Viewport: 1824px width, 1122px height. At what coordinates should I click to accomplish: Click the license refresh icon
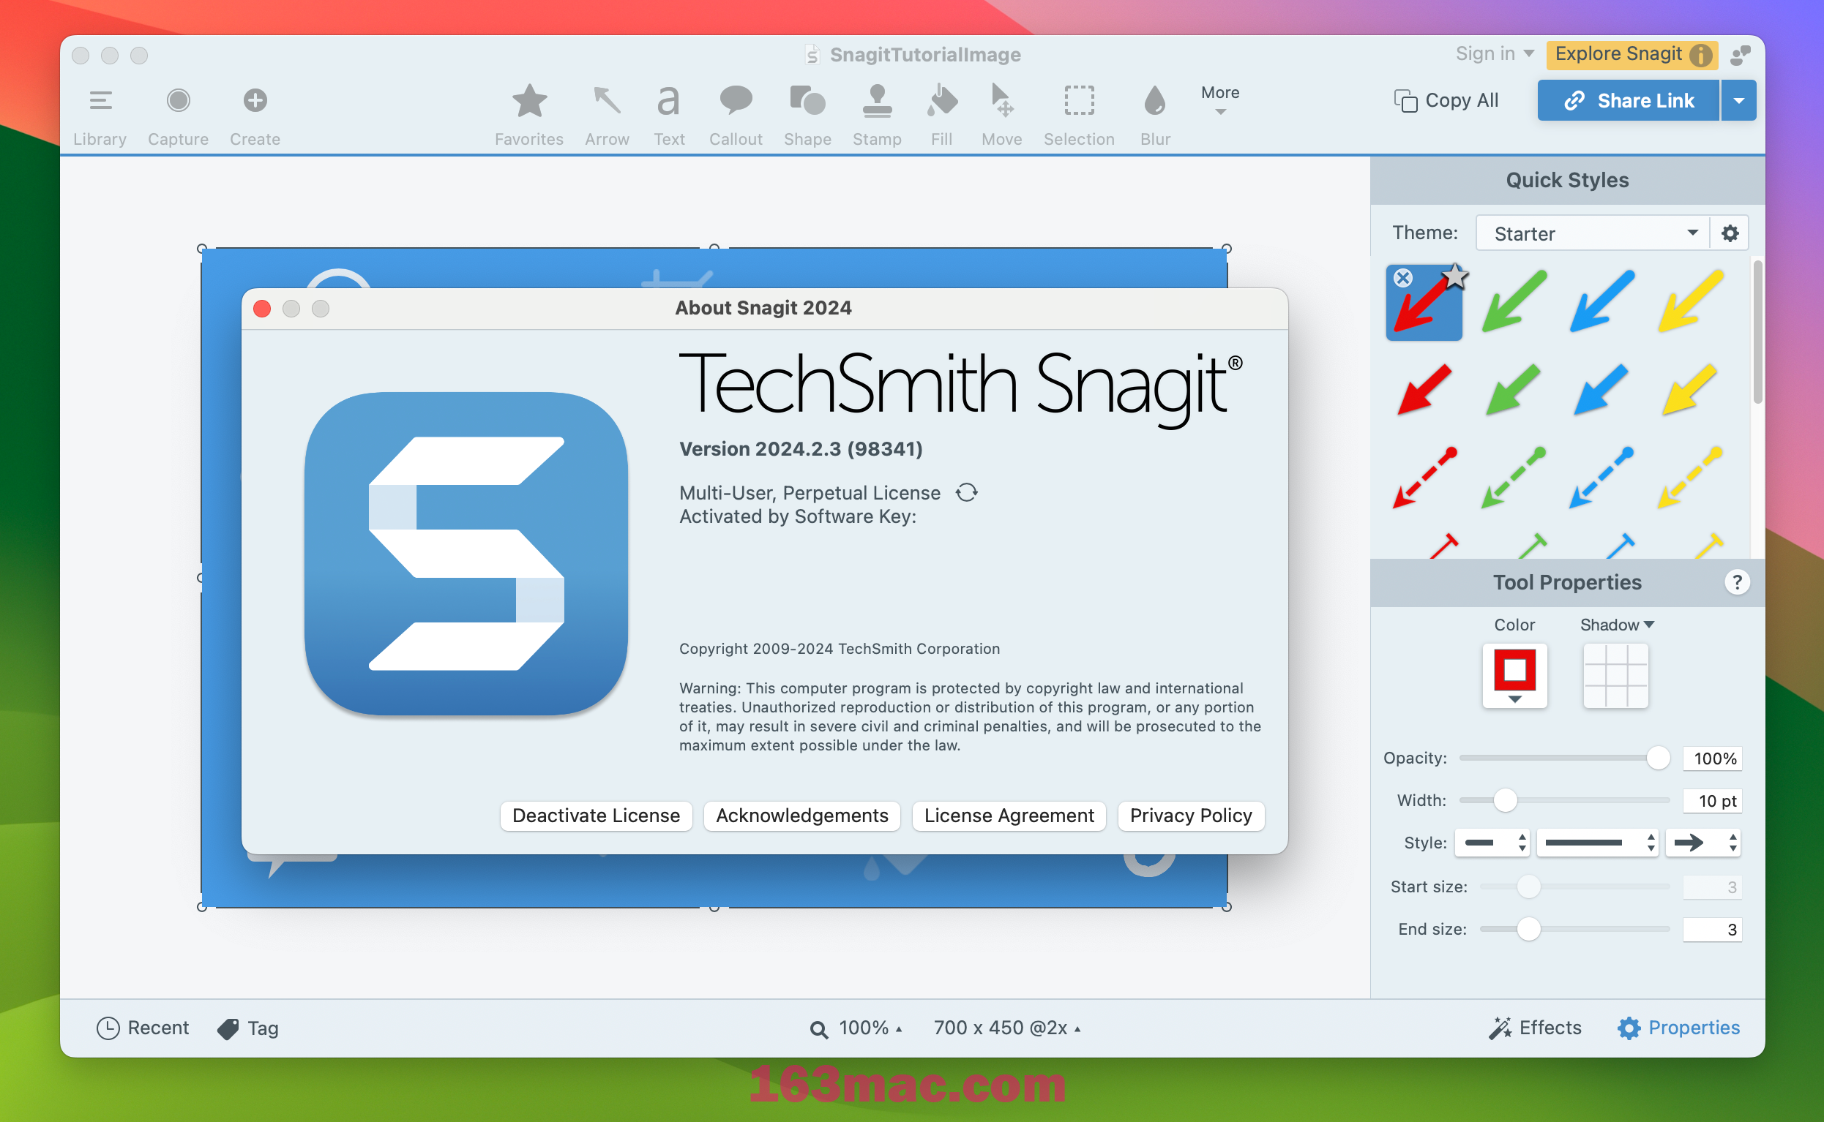click(x=966, y=492)
